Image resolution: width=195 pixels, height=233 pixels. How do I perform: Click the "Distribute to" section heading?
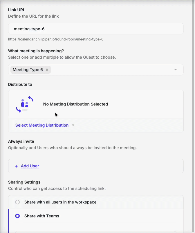point(20,84)
